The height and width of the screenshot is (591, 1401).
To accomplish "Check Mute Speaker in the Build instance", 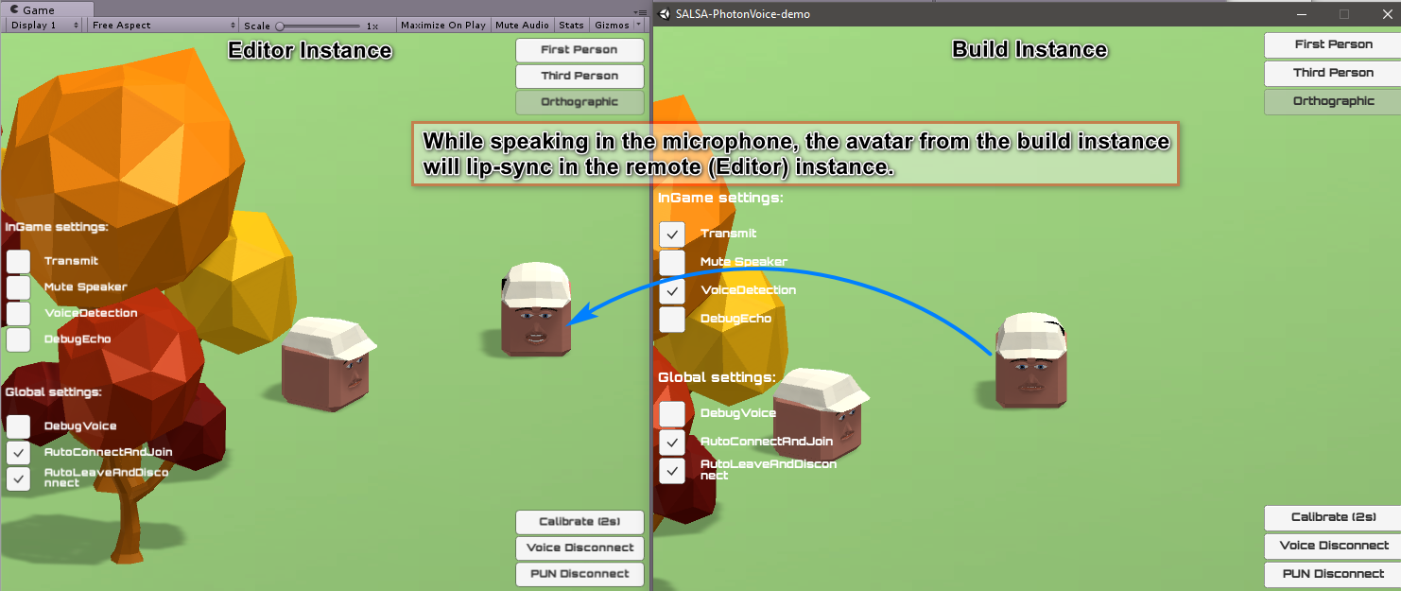I will coord(672,263).
